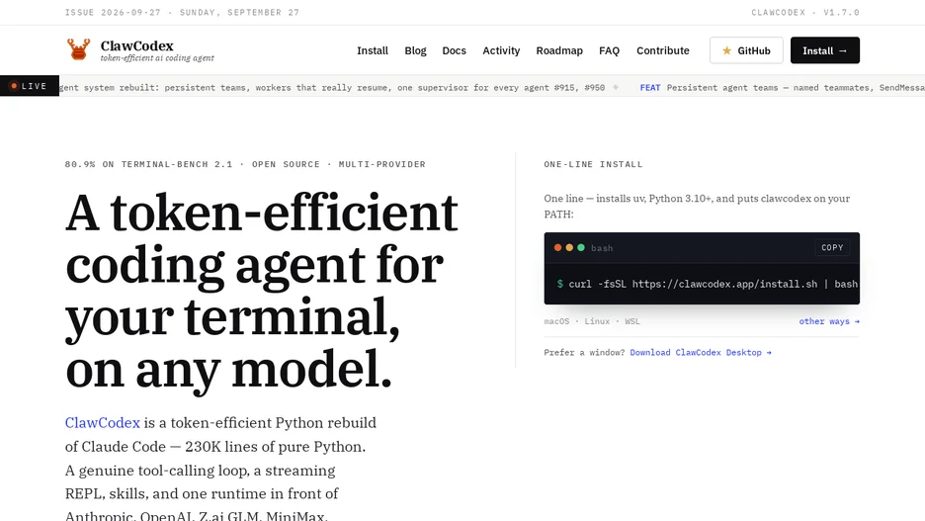Click the LIVE ticker badge

(30, 86)
